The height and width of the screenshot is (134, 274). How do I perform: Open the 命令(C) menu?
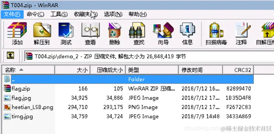point(35,14)
